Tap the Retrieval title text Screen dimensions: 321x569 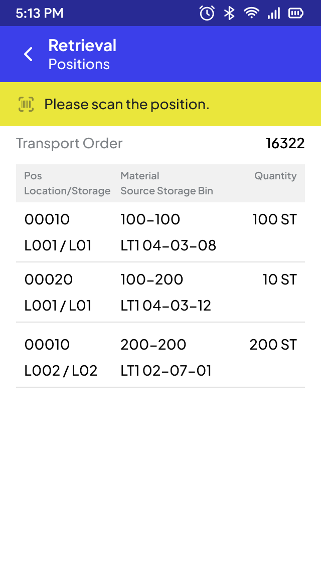(82, 46)
